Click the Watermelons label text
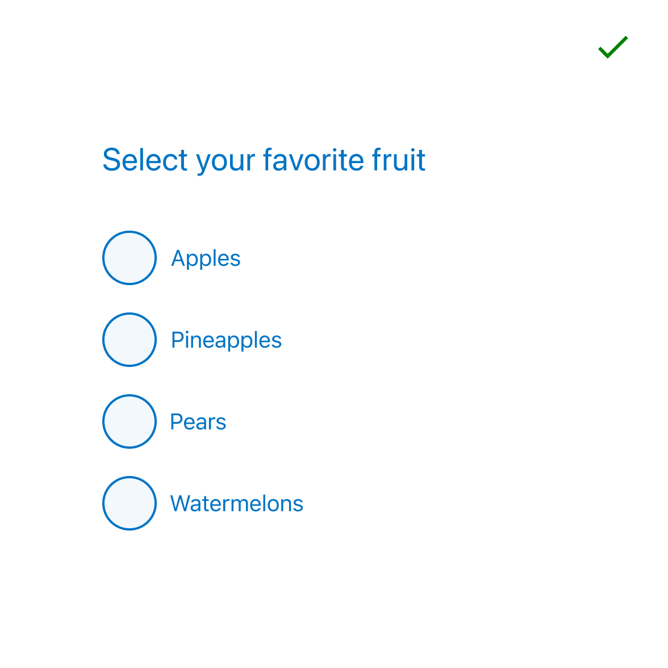This screenshot has height=668, width=668. click(x=236, y=503)
